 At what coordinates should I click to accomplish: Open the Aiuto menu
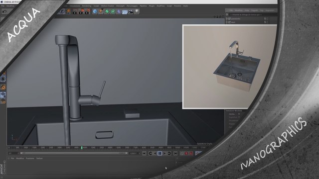(x=185, y=6)
